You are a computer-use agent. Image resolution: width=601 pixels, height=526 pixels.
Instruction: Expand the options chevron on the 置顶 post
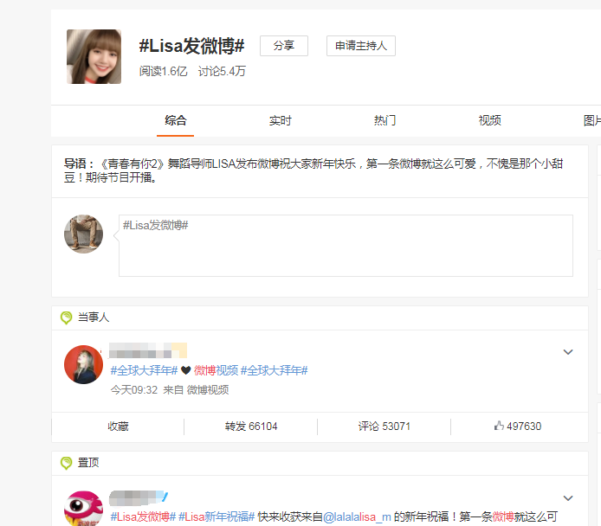pos(568,498)
